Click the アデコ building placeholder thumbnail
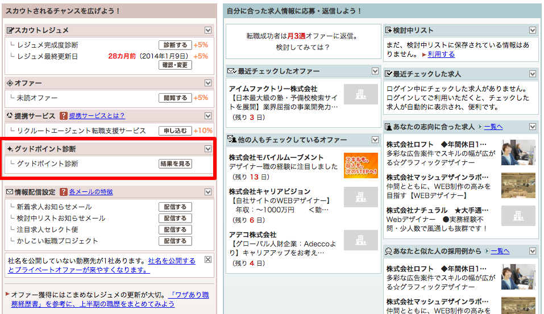The width and height of the screenshot is (544, 314). pyautogui.click(x=361, y=240)
